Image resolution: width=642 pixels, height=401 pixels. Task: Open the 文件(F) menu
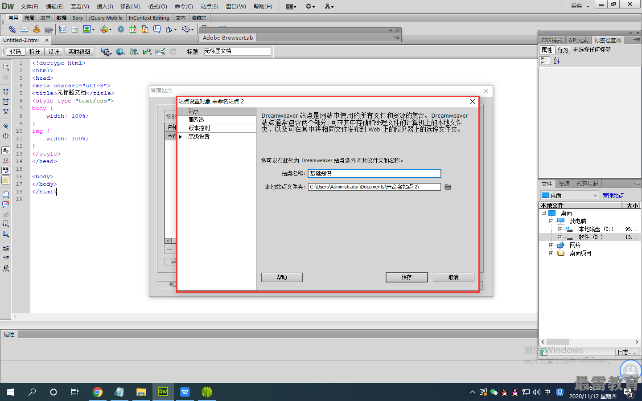[29, 6]
